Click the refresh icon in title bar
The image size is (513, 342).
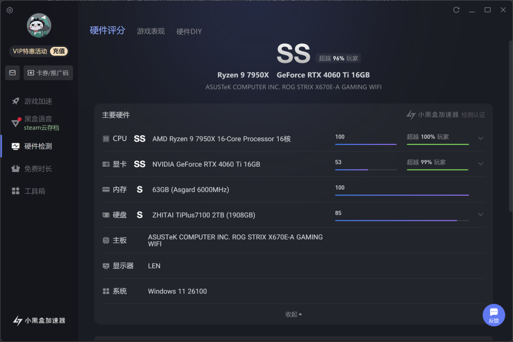coord(456,10)
